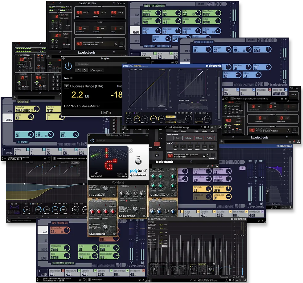Image resolution: width=303 pixels, height=283 pixels.
Task: Enable the Peak checkbox in LM1n
Action: (72, 78)
